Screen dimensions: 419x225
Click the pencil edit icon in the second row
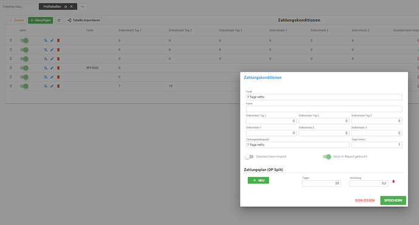(52, 50)
